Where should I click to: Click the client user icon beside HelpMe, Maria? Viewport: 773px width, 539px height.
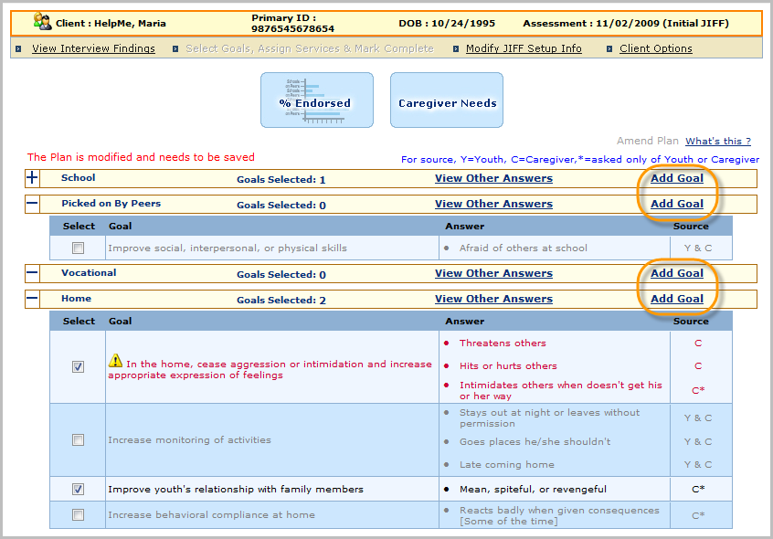coord(42,22)
